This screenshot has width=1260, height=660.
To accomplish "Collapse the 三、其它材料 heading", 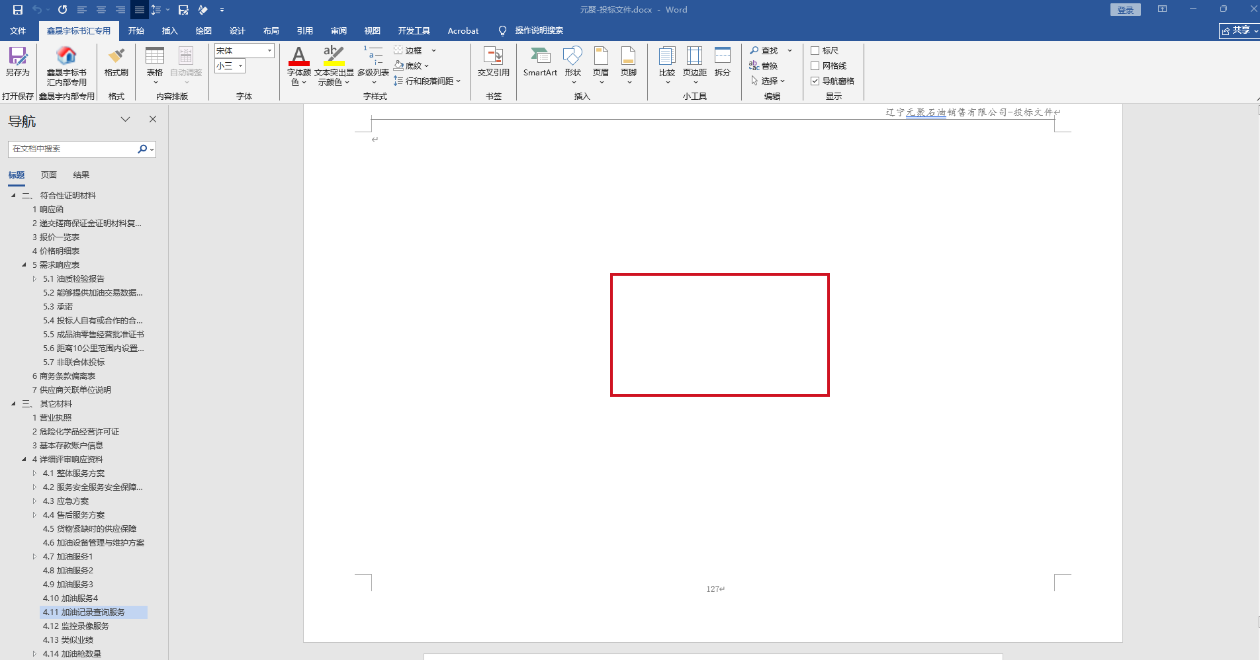I will [x=13, y=404].
